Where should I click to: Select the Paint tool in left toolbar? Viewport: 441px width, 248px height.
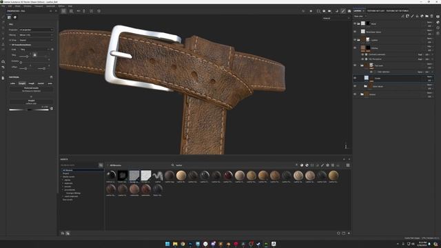[3, 17]
